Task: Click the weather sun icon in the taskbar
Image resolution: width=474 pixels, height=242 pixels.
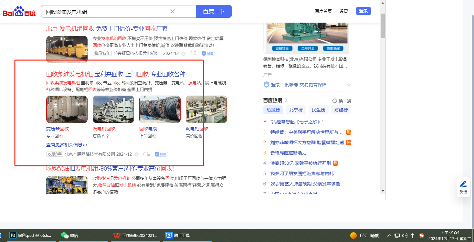Action: click(x=353, y=236)
